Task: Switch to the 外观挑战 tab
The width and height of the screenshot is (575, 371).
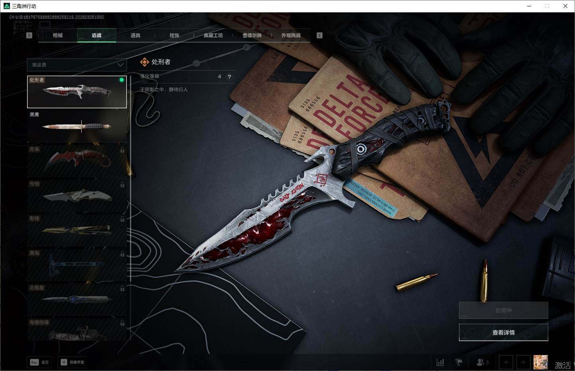Action: click(291, 35)
